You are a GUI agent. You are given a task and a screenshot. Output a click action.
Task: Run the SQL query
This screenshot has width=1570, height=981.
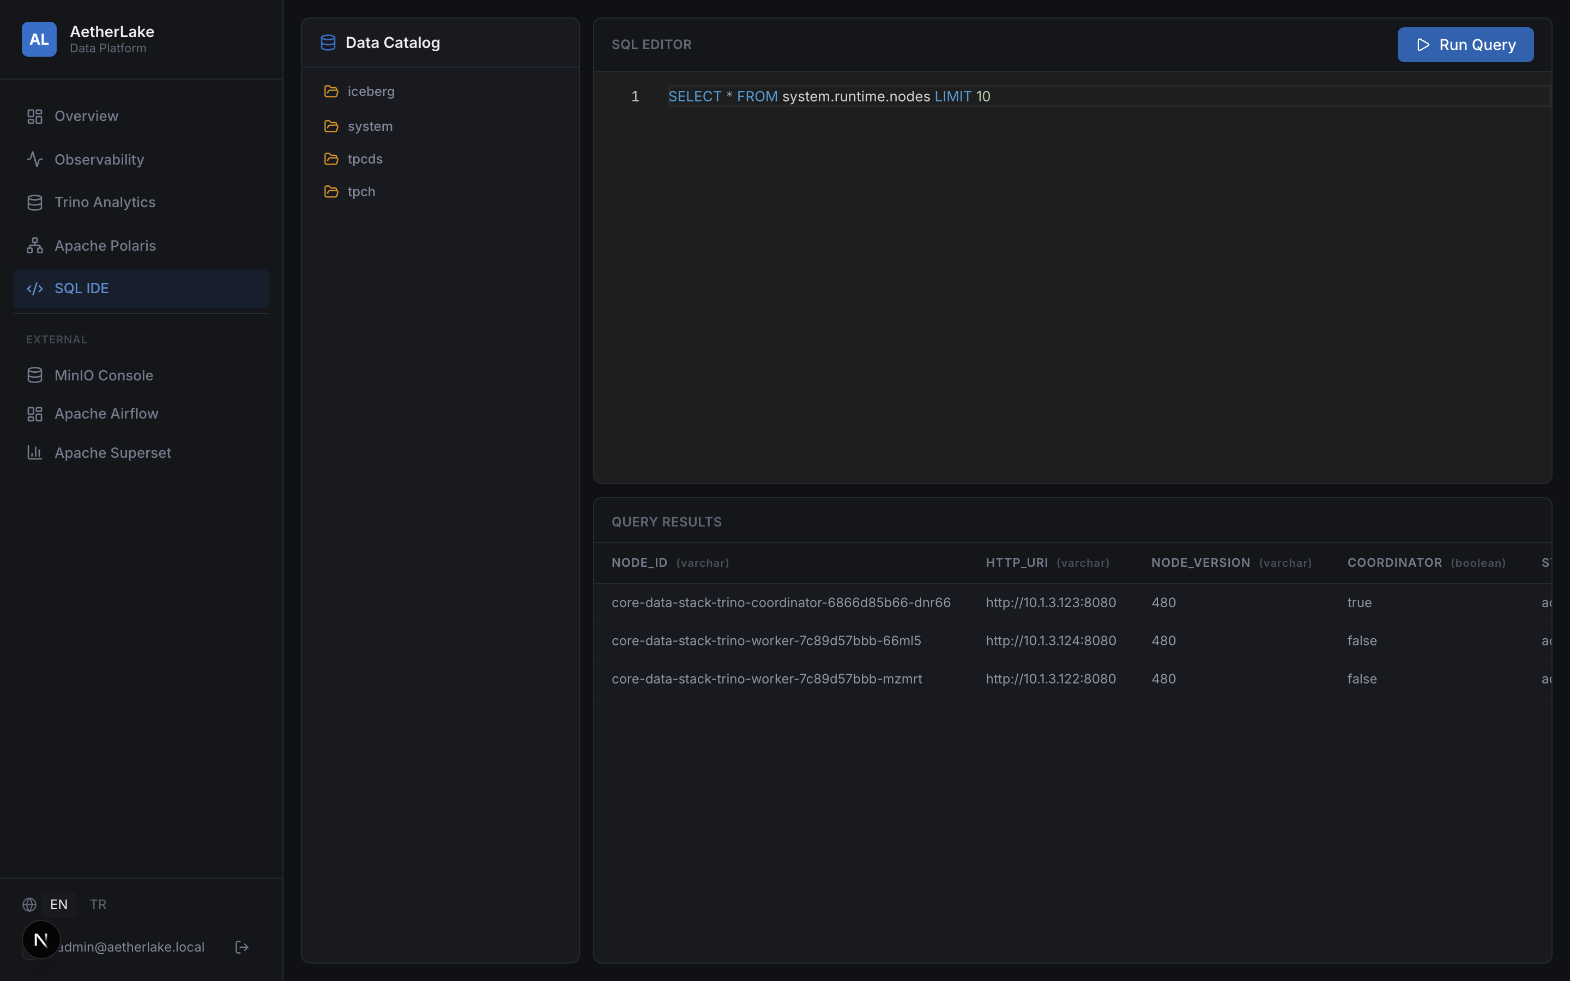click(x=1465, y=45)
